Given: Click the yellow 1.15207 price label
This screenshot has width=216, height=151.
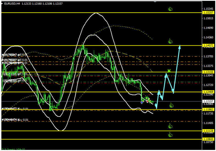Looking at the screenshot, I should tap(208, 13).
